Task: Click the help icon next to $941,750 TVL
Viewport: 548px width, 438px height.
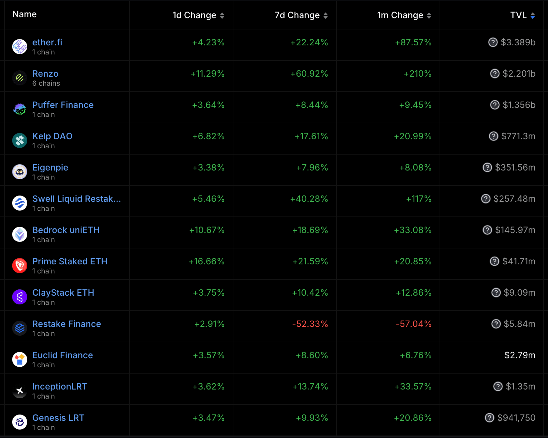Action: click(489, 418)
